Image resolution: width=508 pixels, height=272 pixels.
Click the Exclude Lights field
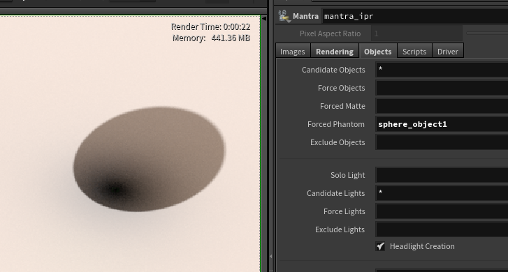[x=442, y=229]
